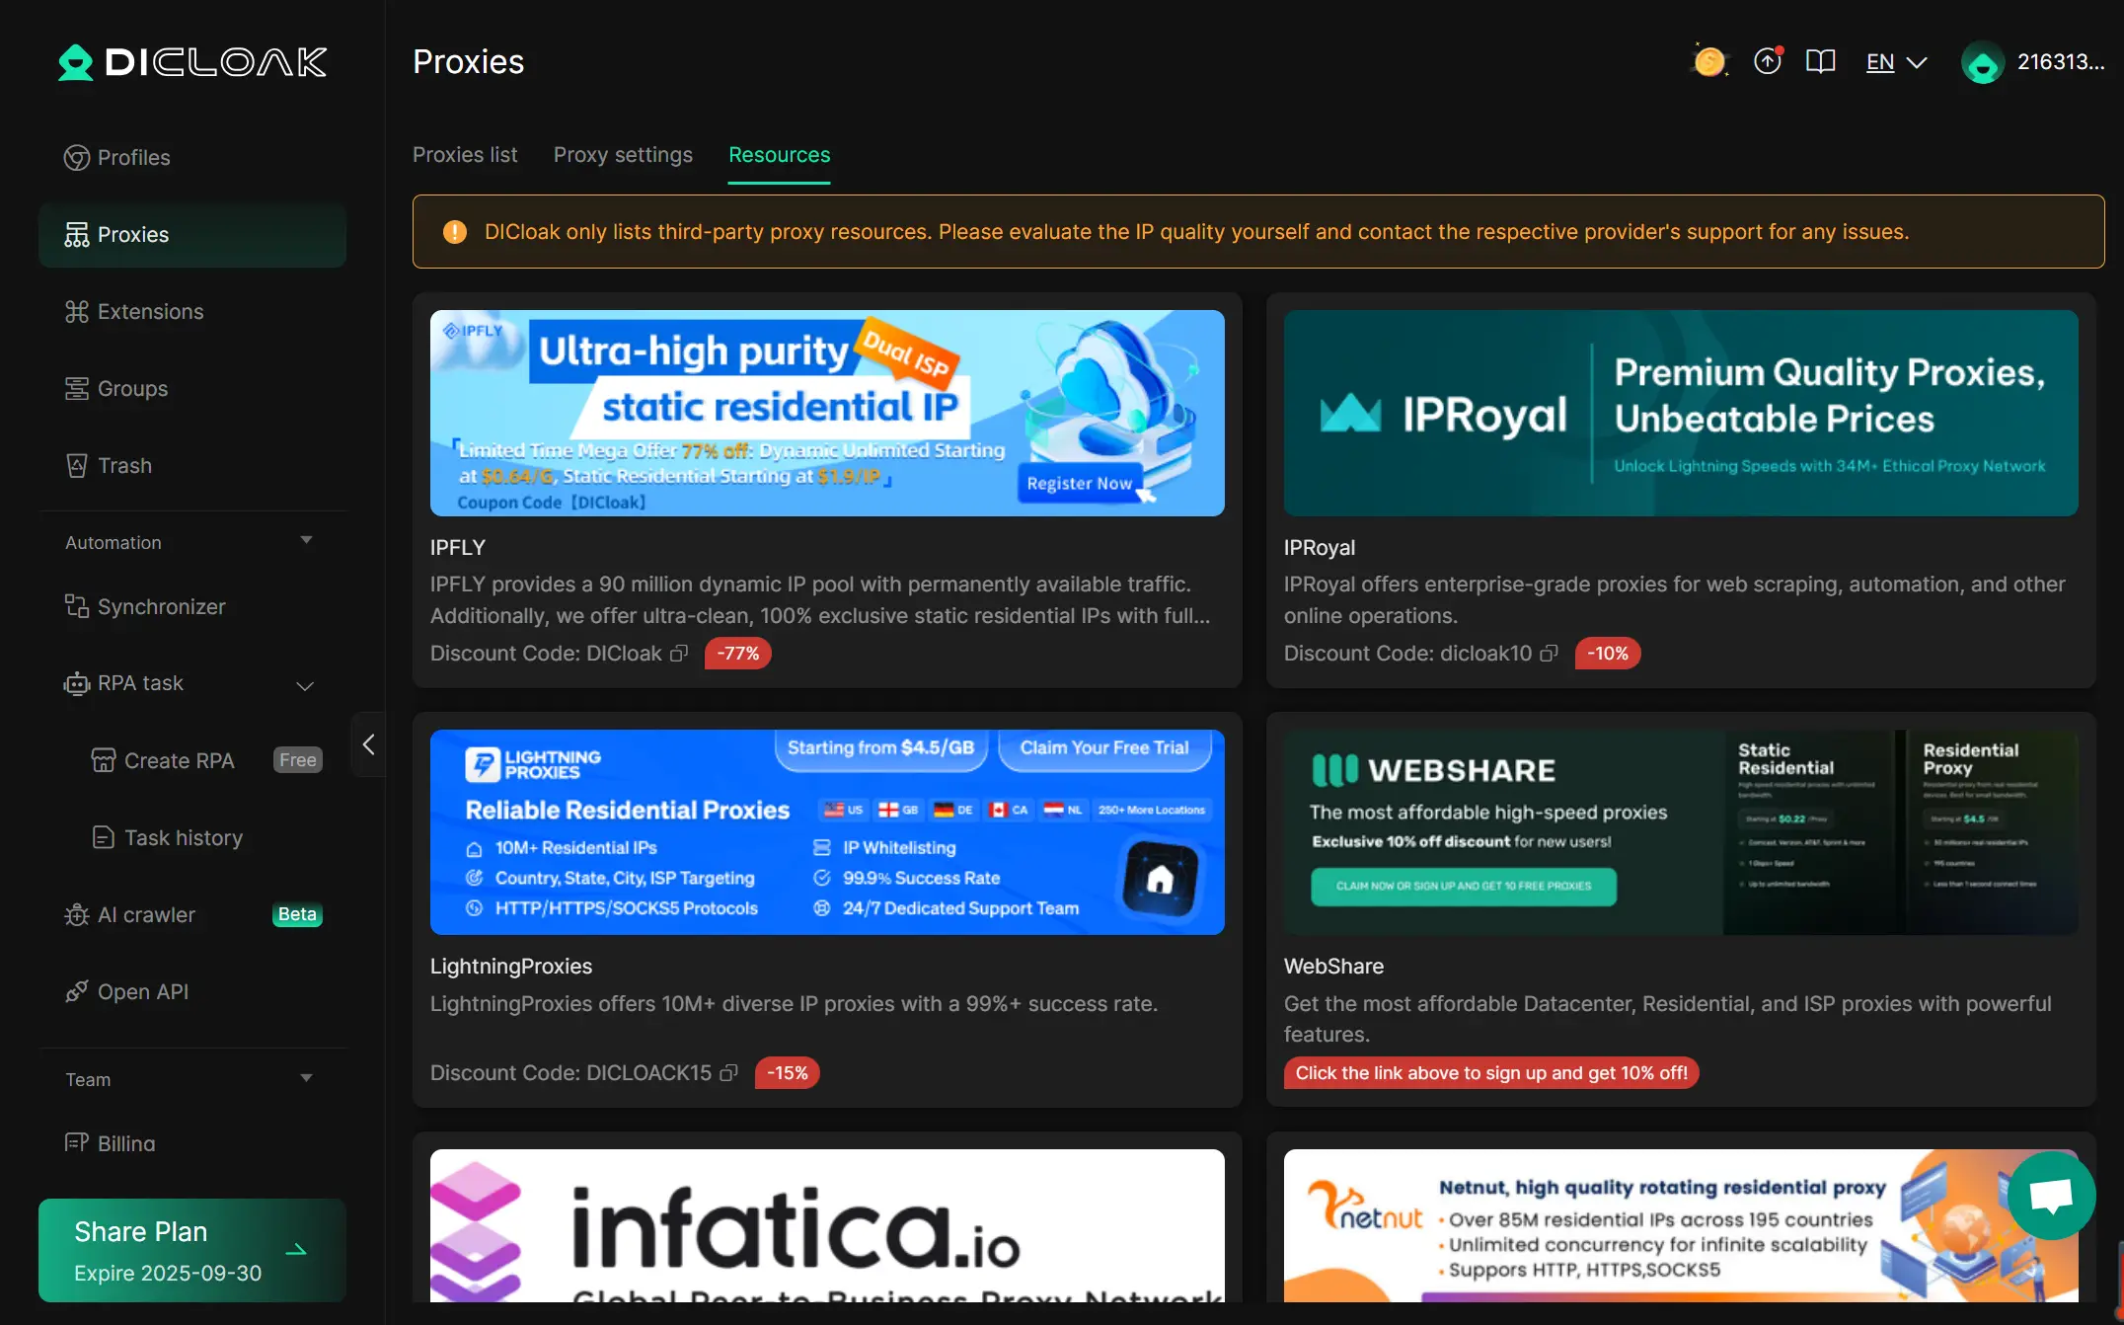Open the EN language dropdown
This screenshot has width=2124, height=1325.
click(1896, 62)
